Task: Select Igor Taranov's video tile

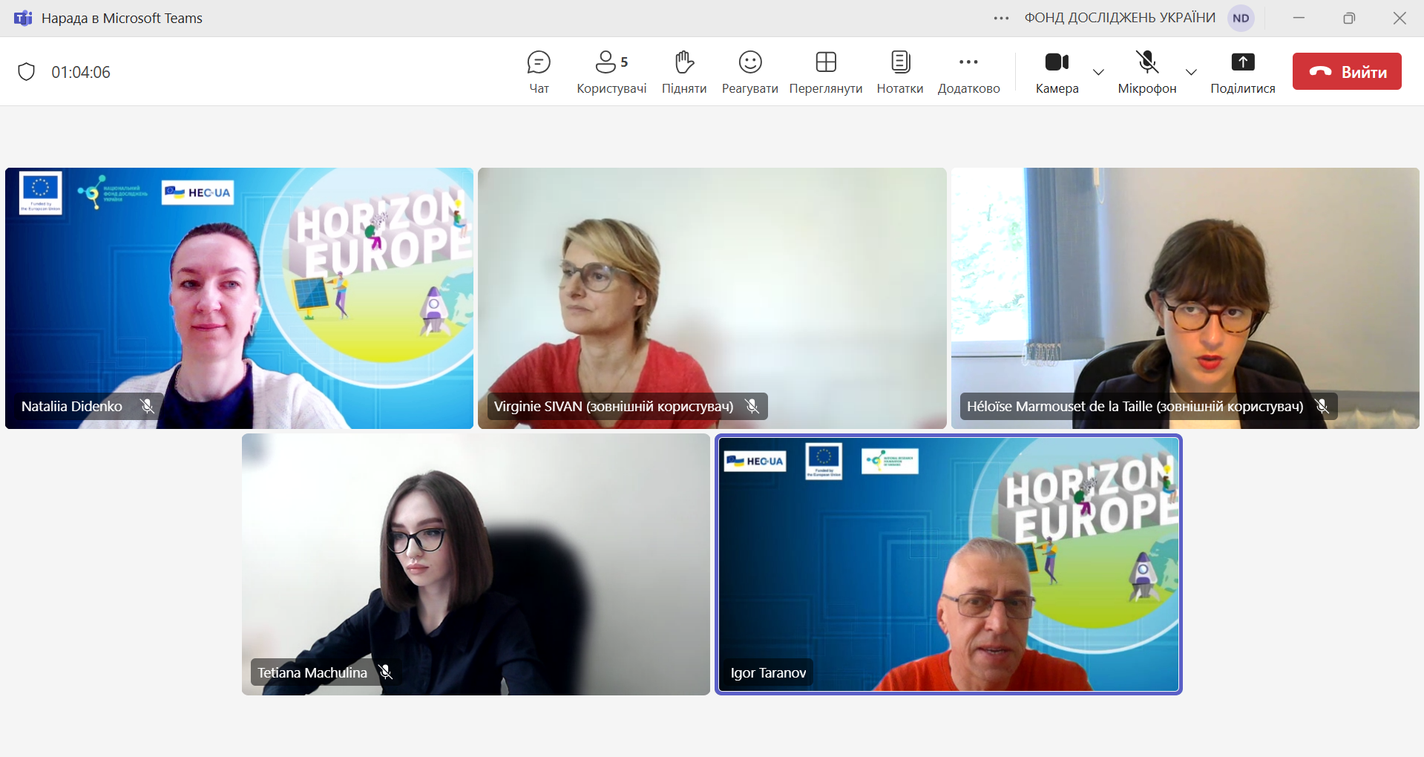Action: point(948,565)
